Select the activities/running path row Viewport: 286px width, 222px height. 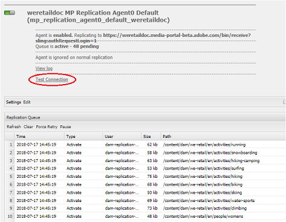145,145
